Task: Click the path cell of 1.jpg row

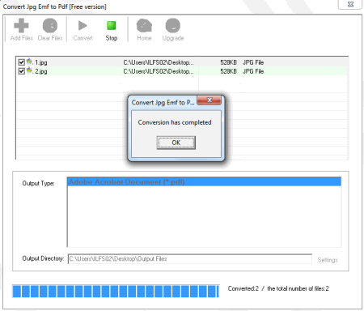Action: [x=159, y=62]
